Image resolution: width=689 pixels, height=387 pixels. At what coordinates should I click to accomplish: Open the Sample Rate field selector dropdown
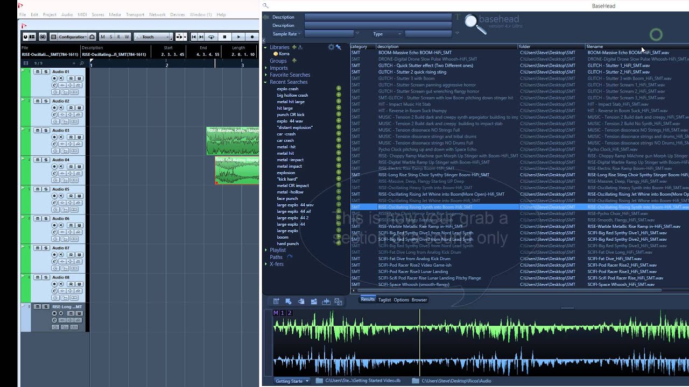(x=299, y=34)
